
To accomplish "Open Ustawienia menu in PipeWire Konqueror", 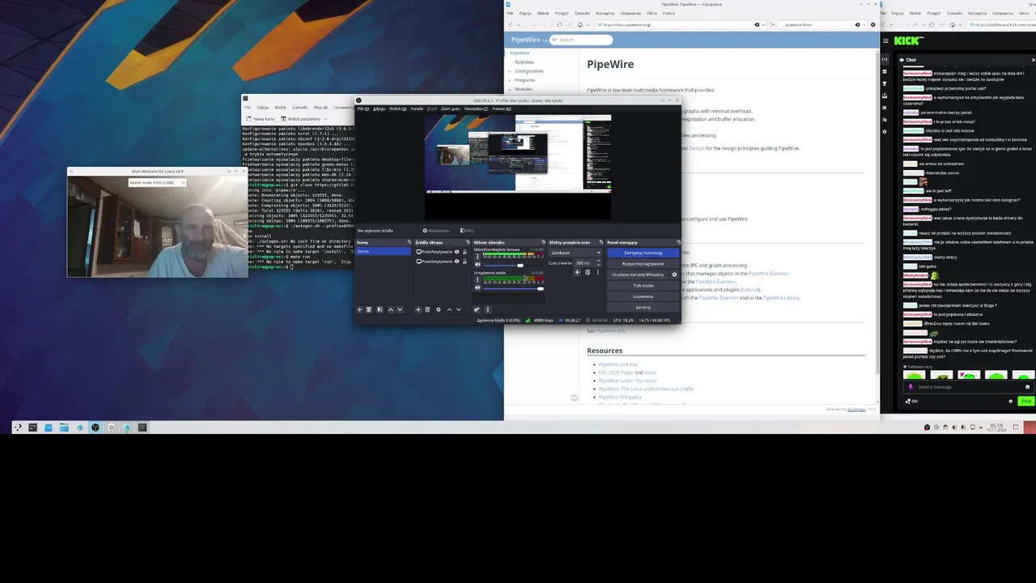I will pyautogui.click(x=631, y=13).
